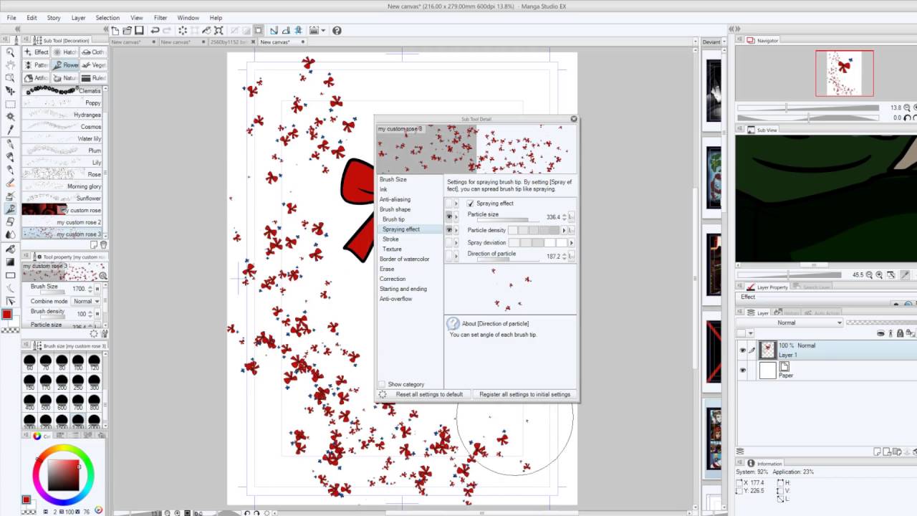Open the Story menu
Viewport: 917px width, 516px height.
click(x=54, y=17)
